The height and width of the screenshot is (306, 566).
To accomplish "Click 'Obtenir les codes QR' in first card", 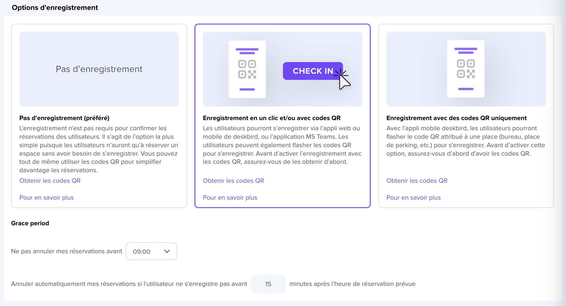I will click(50, 181).
